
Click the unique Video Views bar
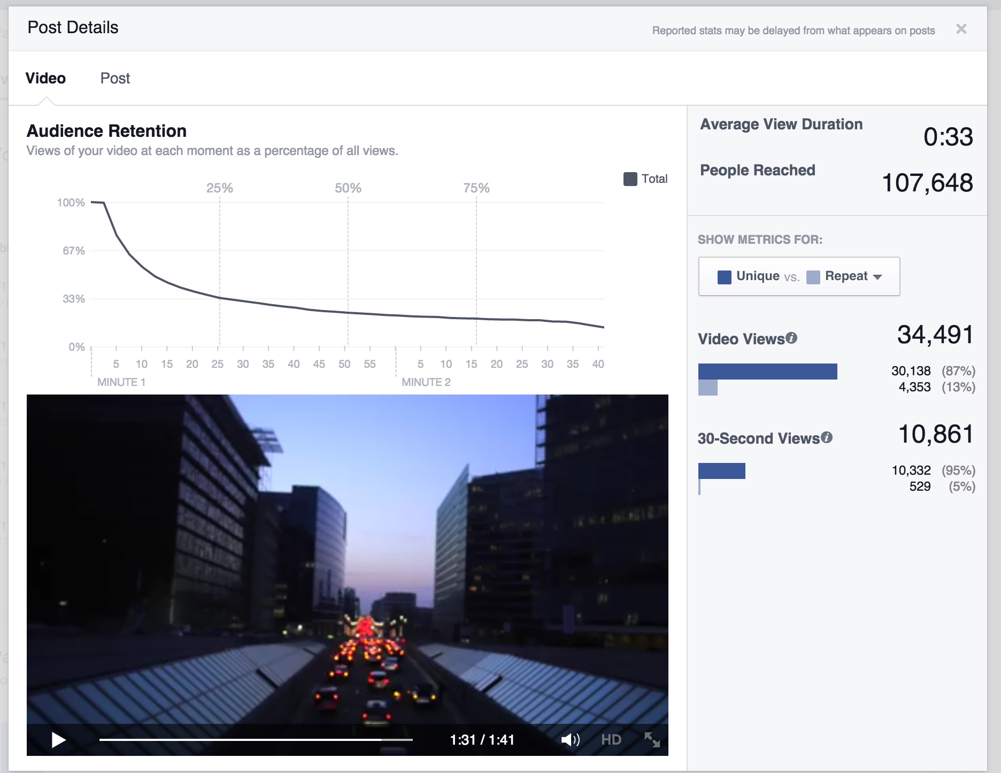pyautogui.click(x=767, y=372)
